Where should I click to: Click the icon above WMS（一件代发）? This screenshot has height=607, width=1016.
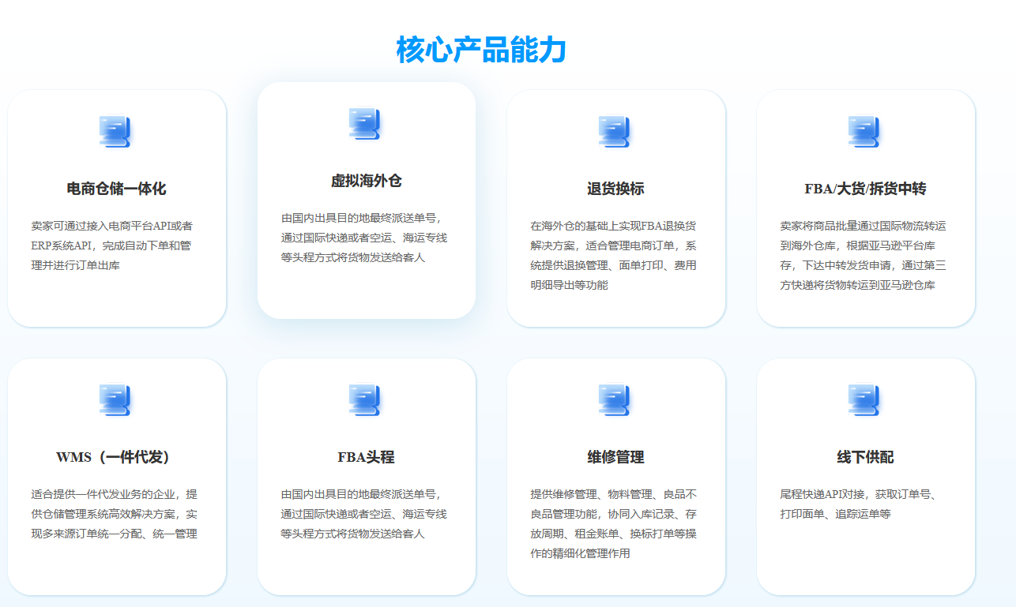coord(115,400)
